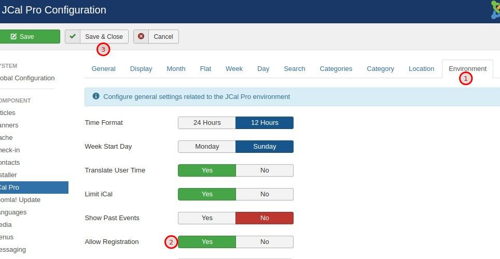Open Global Configuration in the sidebar
Image resolution: width=500 pixels, height=259 pixels.
27,78
